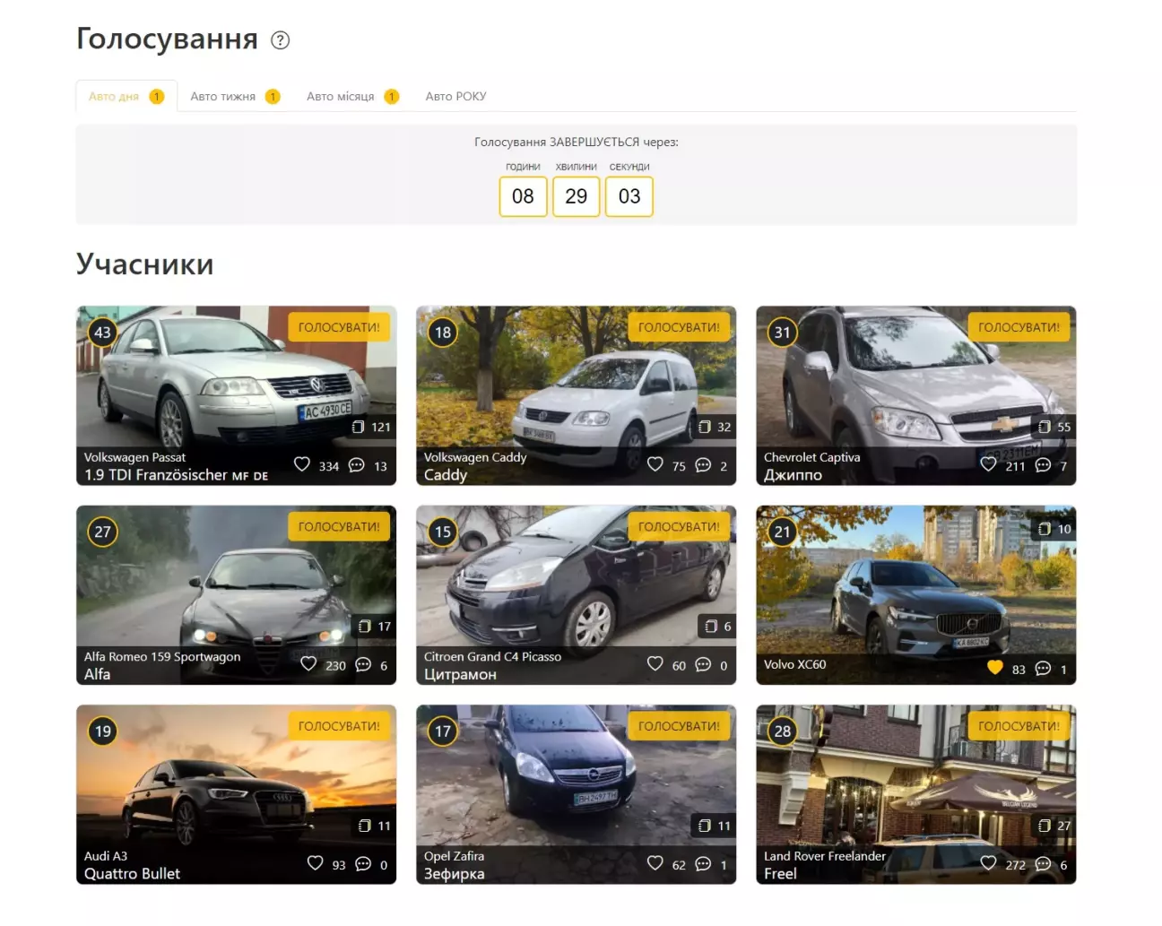
Task: Vote for the Volkswagen Caddy
Action: 679,327
